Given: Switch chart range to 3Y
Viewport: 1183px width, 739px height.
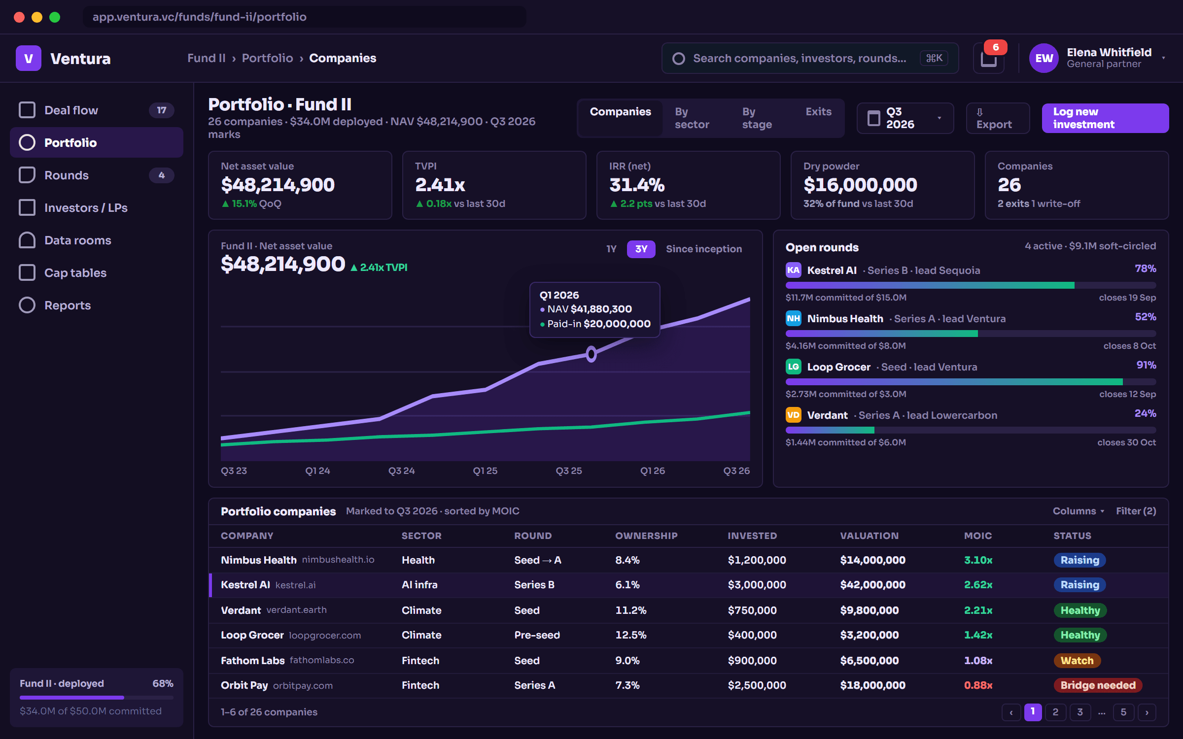Looking at the screenshot, I should [x=641, y=249].
